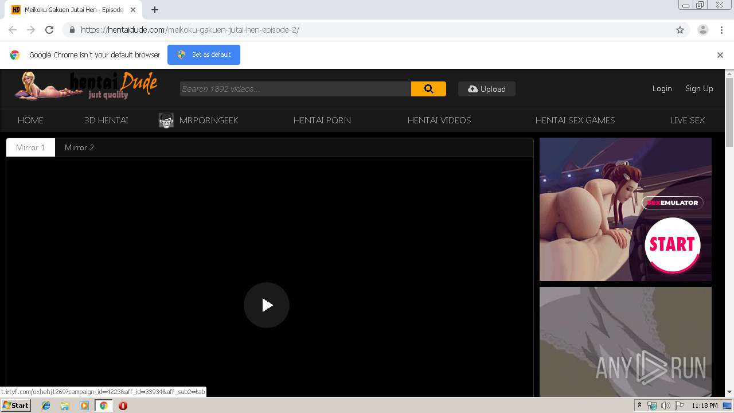Start the video with play button
The width and height of the screenshot is (734, 413).
point(267,305)
